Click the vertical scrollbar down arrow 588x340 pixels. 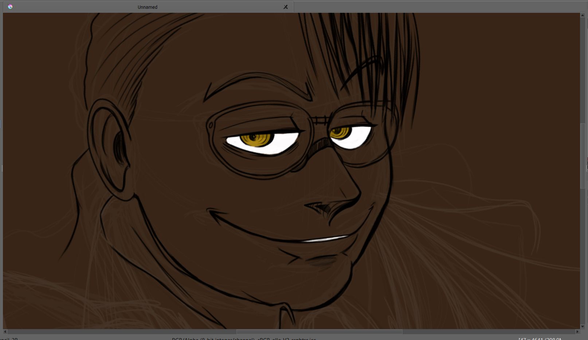583,327
